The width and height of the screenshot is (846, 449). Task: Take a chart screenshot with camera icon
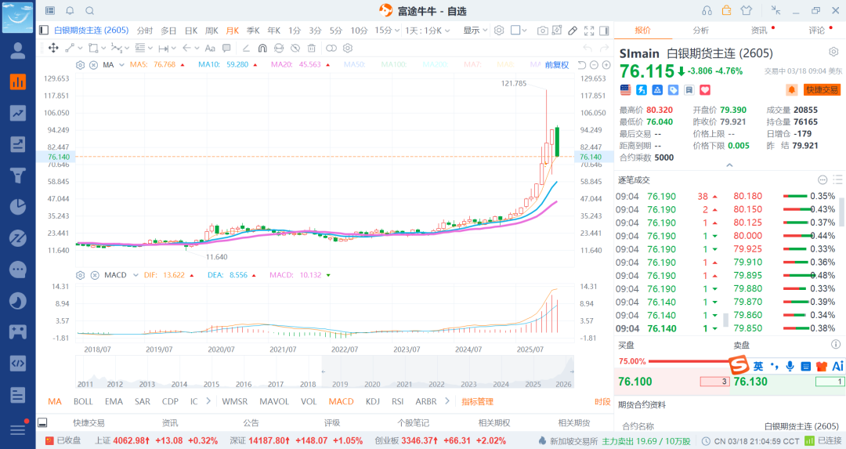point(542,31)
